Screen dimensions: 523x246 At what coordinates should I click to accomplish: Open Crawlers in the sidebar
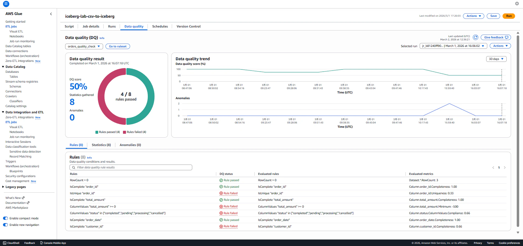(x=11, y=96)
